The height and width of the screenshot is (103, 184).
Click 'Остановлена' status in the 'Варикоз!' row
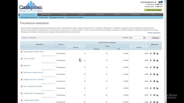(x=61, y=68)
